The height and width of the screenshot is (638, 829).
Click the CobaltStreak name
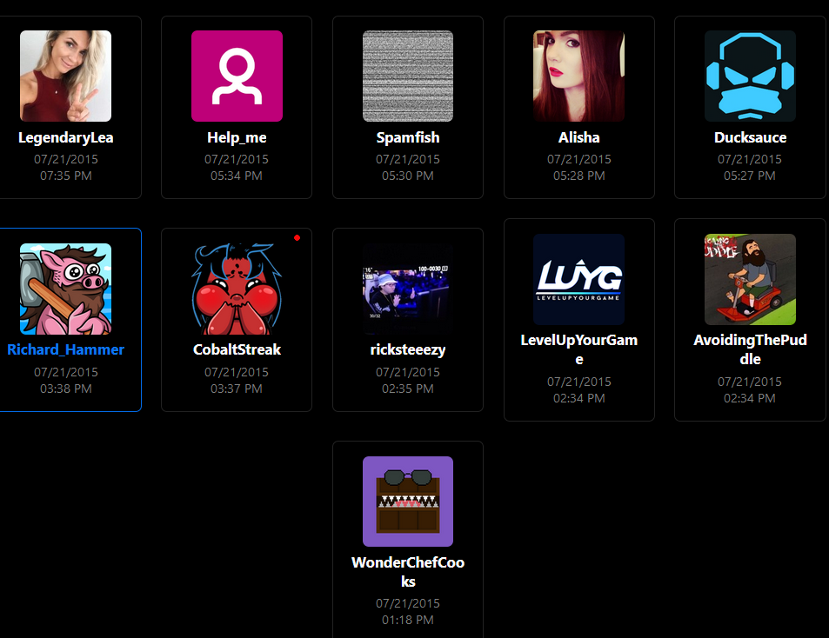pos(237,349)
